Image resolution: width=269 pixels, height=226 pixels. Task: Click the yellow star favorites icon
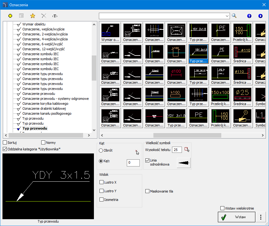[x=33, y=16]
